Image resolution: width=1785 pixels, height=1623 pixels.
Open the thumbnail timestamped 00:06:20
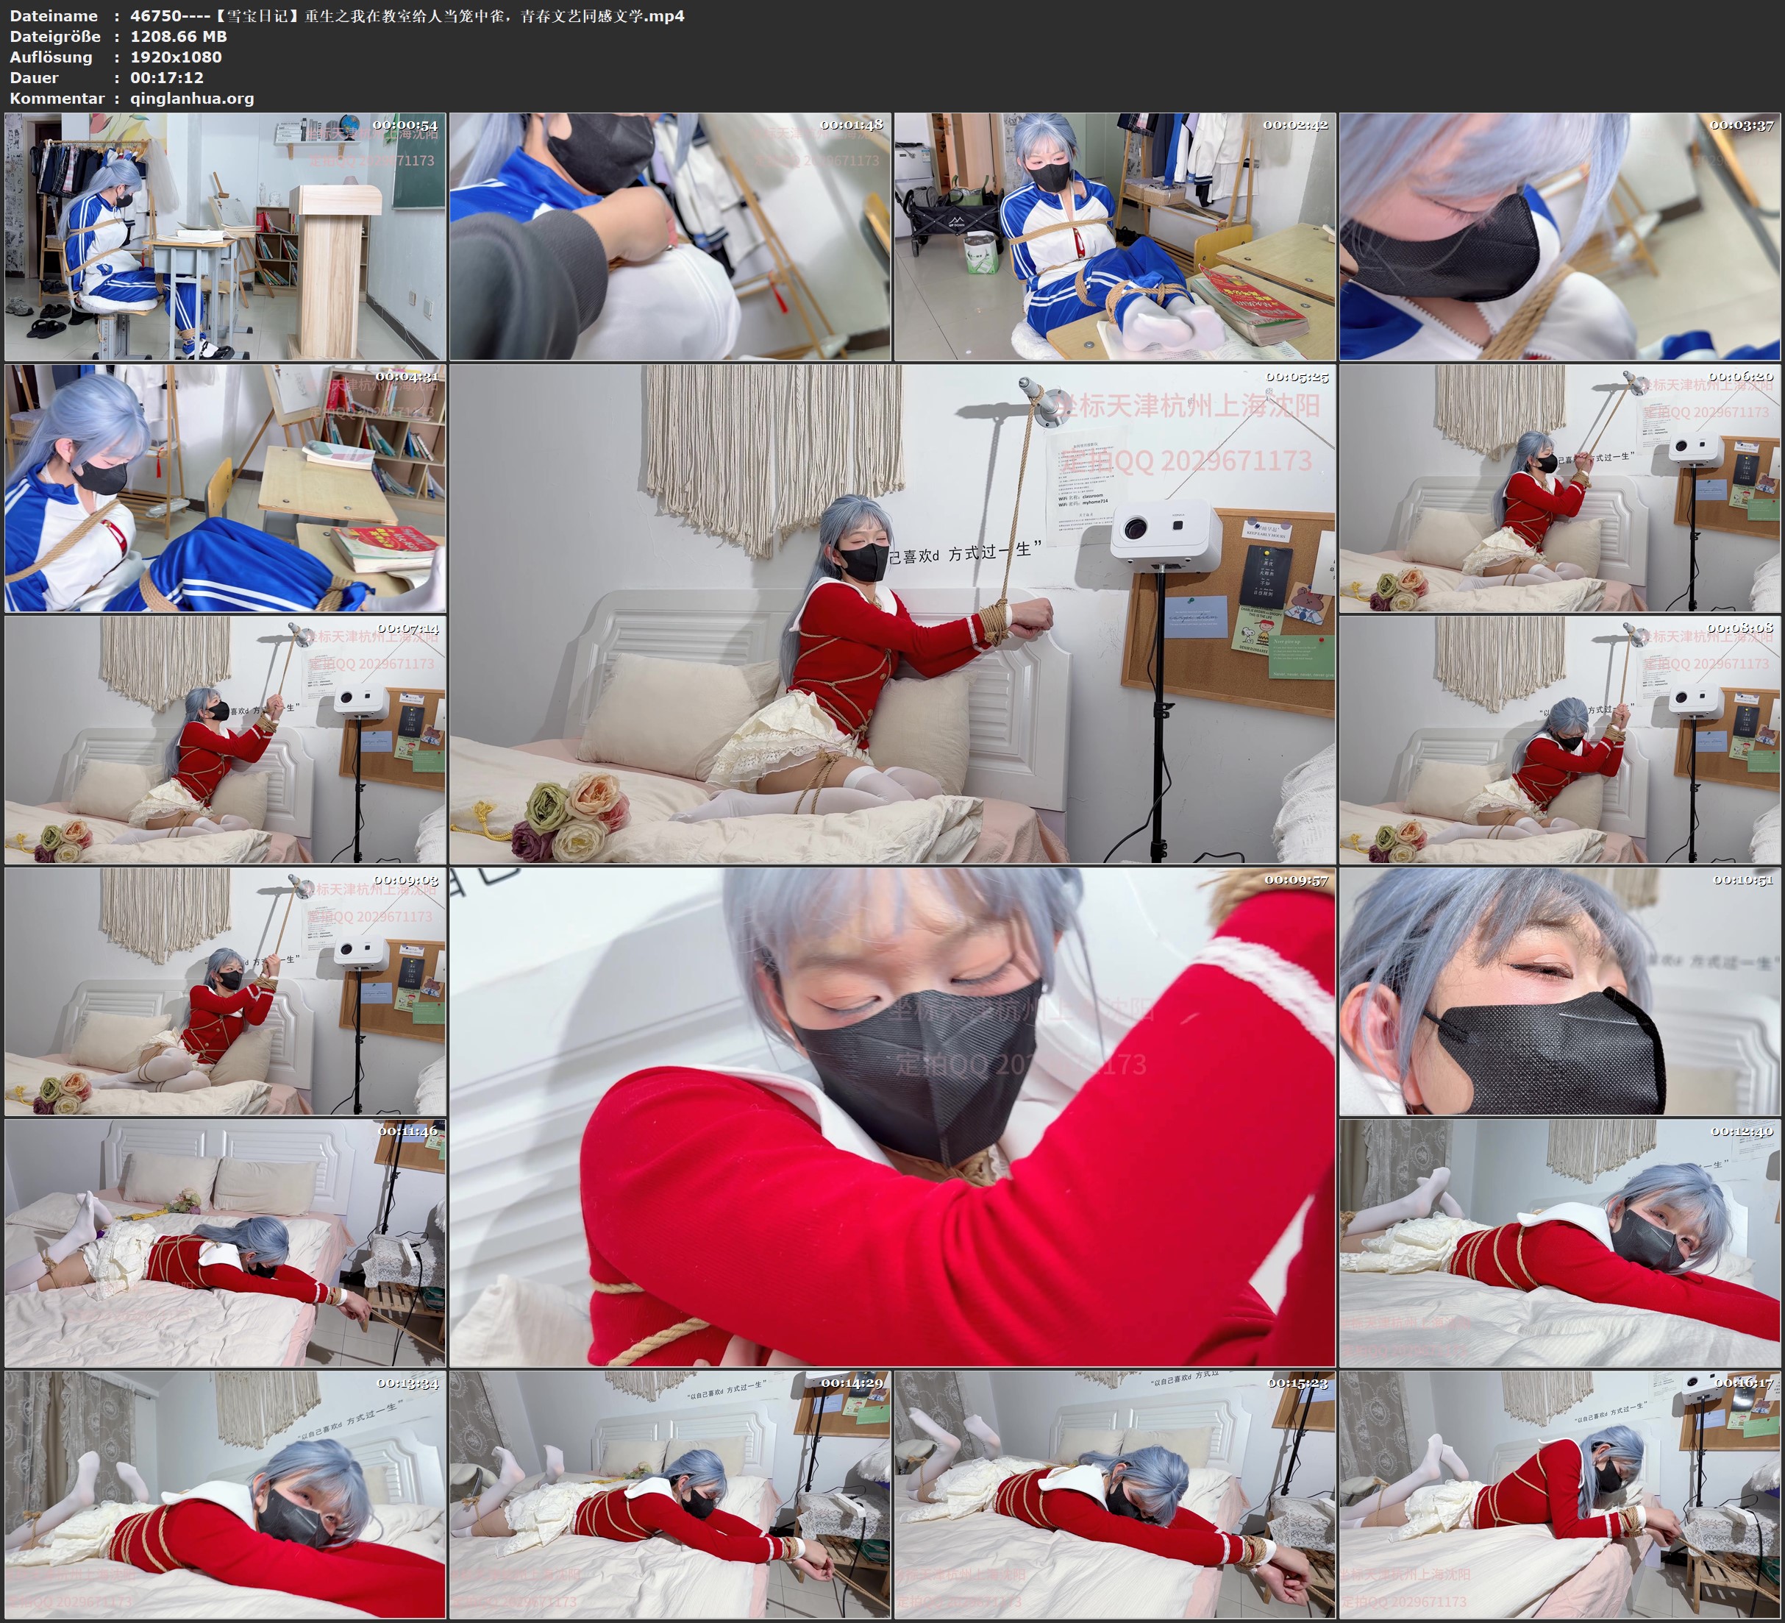coord(1560,488)
